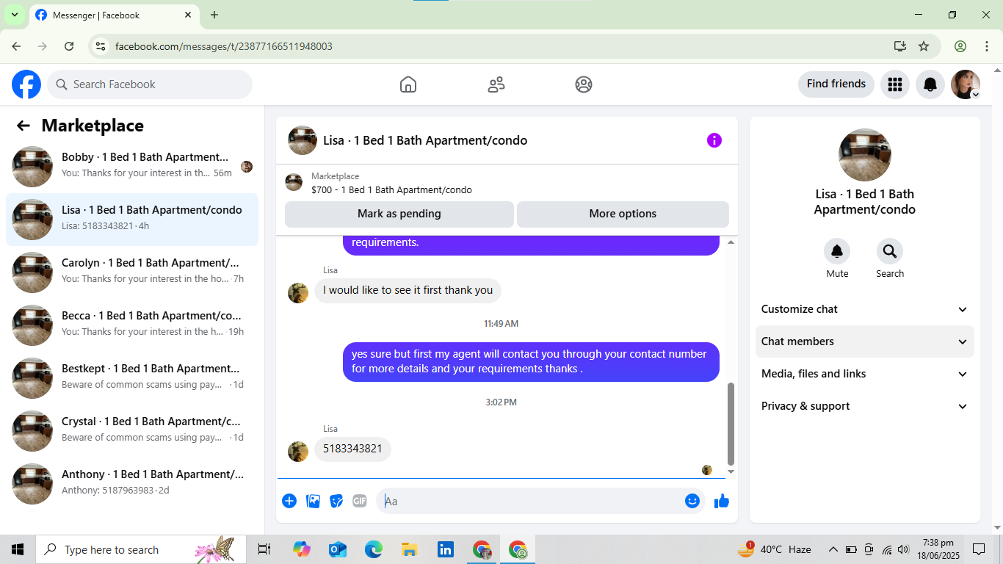Viewport: 1003px width, 564px height.
Task: Select Bestkept's apartment conversation
Action: point(132,378)
